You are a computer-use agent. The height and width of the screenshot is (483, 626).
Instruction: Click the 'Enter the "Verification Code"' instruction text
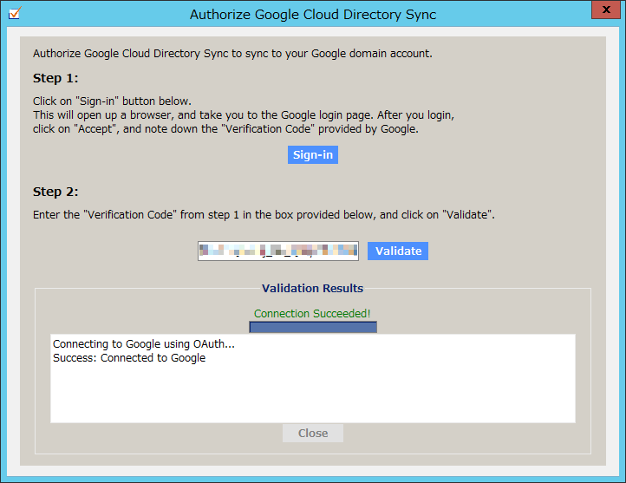click(264, 215)
